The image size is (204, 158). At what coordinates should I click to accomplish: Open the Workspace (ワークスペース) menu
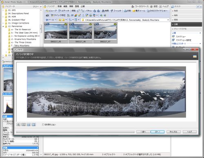coord(140,7)
